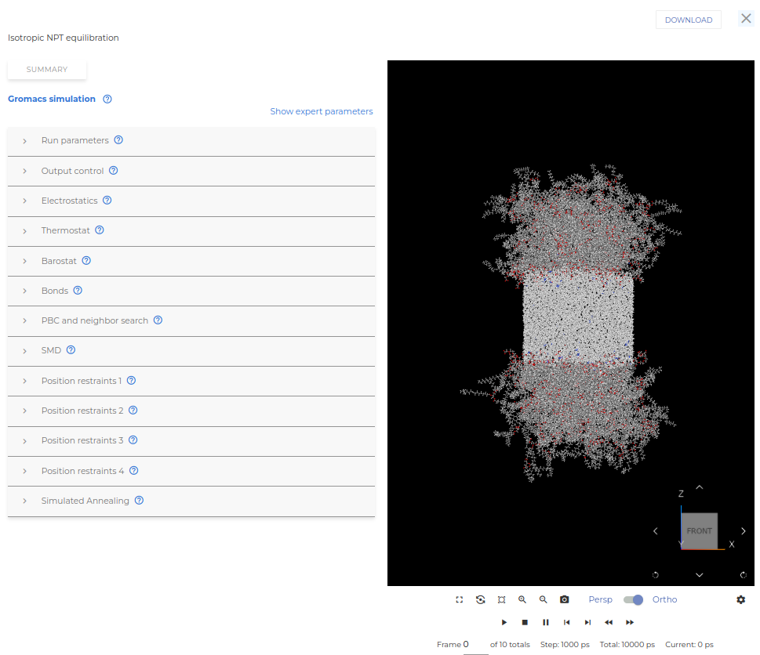Zoom in the molecular viewer
The image size is (760, 655).
(x=522, y=599)
